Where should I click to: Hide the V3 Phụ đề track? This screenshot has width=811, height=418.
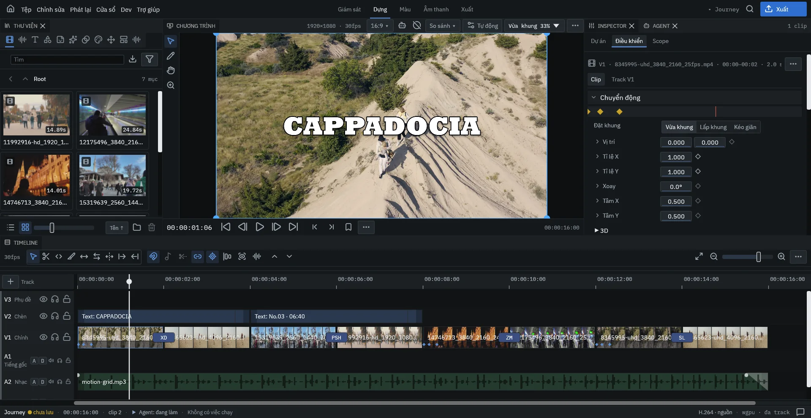(43, 299)
